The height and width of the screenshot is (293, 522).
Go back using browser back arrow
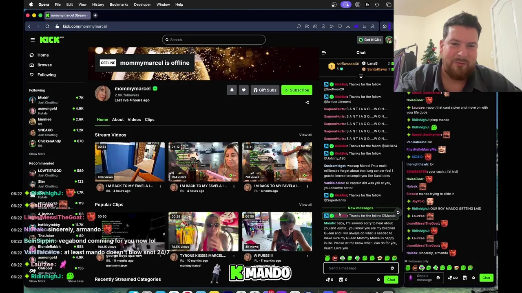point(29,26)
